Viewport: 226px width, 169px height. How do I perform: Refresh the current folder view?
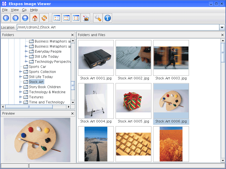[44, 18]
